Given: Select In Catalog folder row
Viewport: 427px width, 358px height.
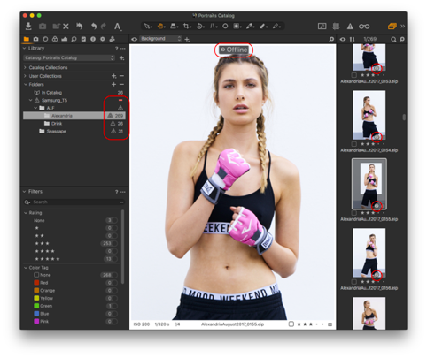Looking at the screenshot, I should (74, 93).
